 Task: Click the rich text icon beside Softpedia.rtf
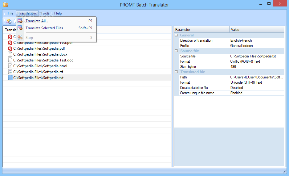tap(10, 72)
